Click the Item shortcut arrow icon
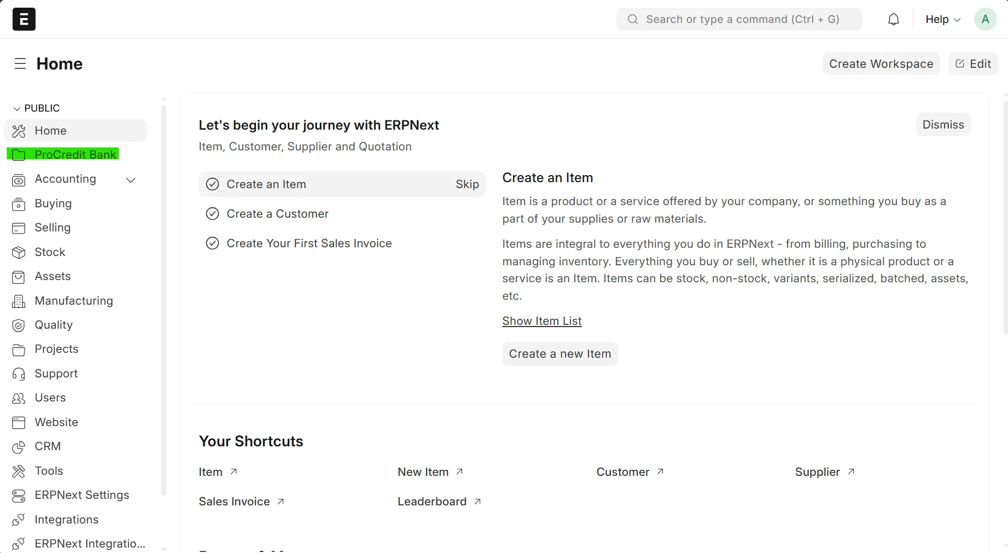The width and height of the screenshot is (1008, 553). click(234, 471)
